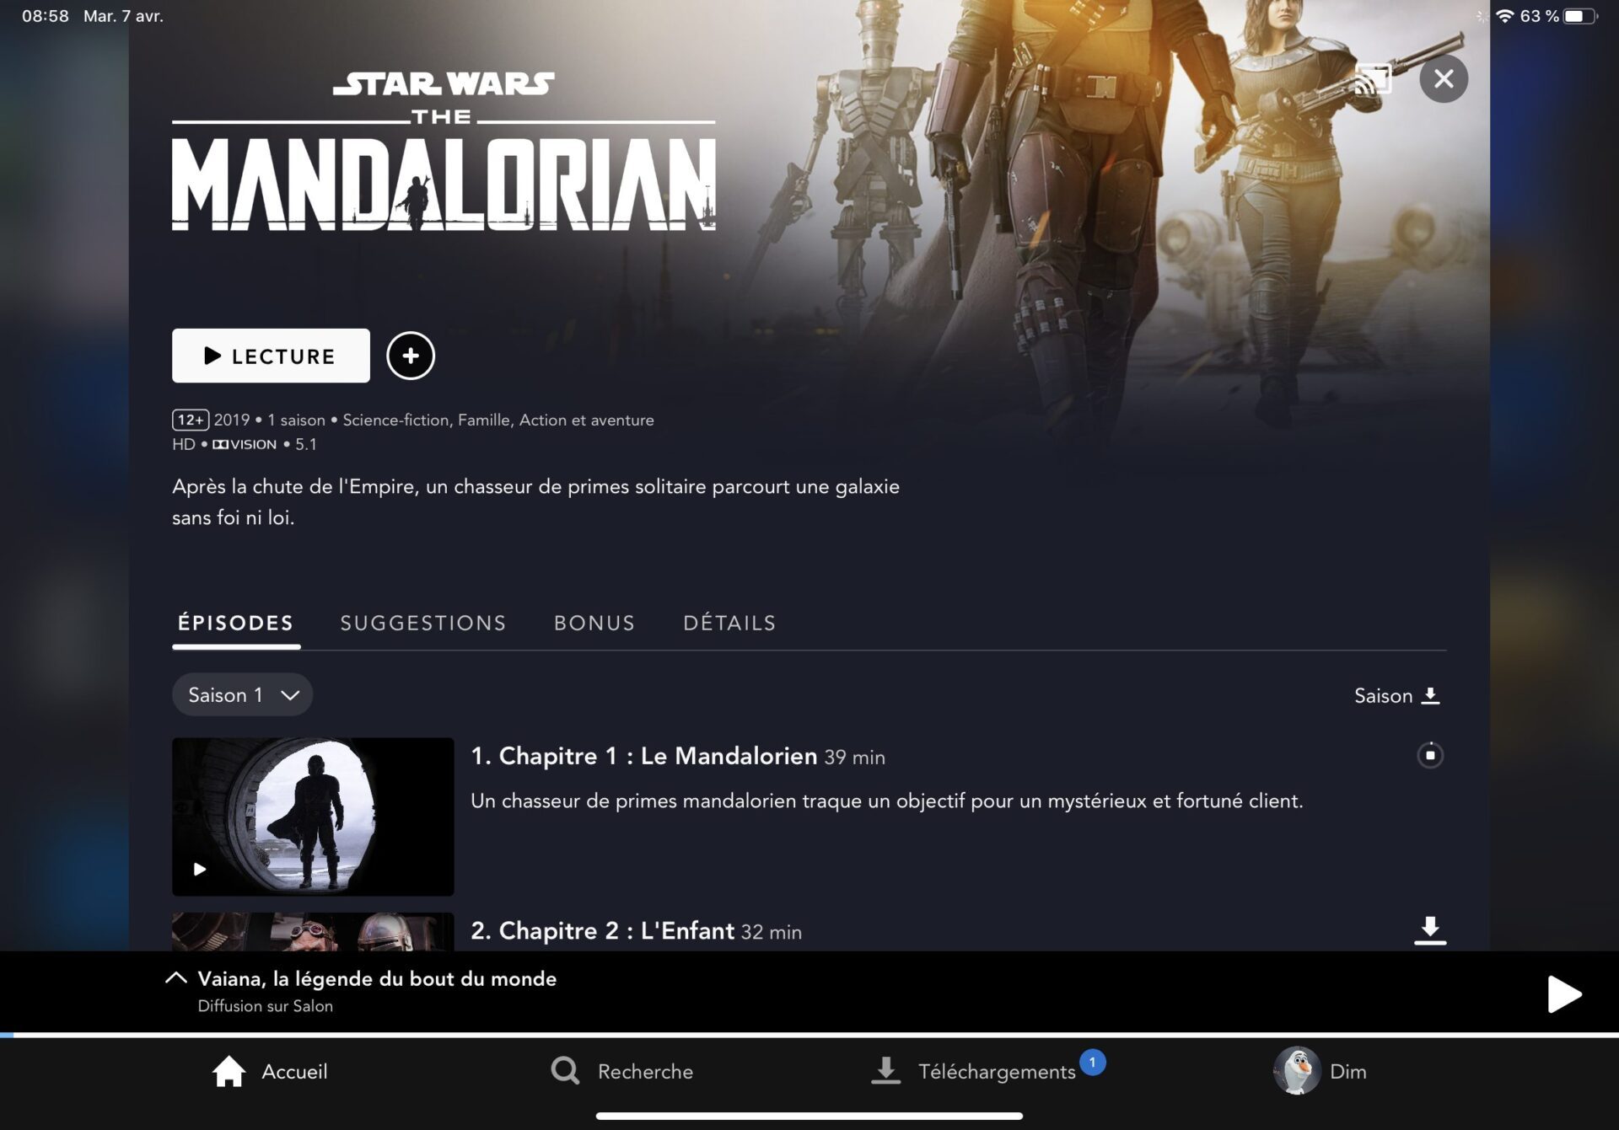Tap the 12+ age rating badge
Screen dimensions: 1619x1130
point(191,420)
